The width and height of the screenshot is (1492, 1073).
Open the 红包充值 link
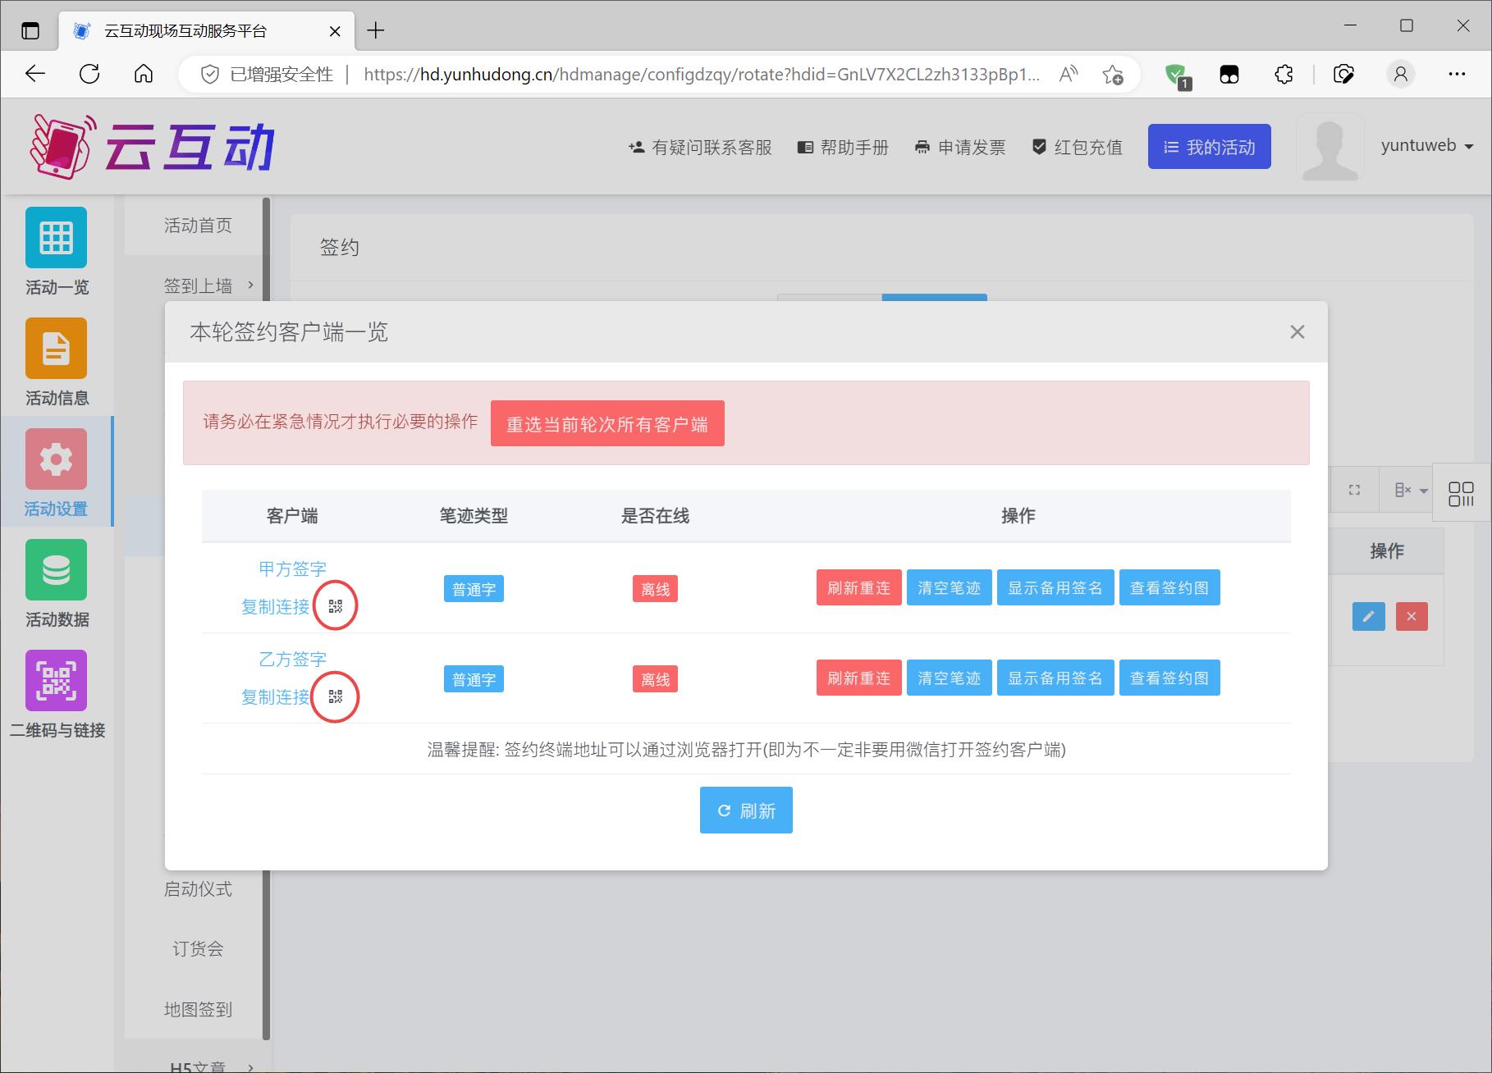(1077, 147)
